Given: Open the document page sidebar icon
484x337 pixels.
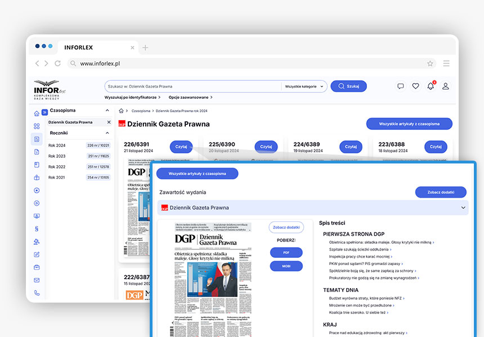Looking at the screenshot, I should [x=37, y=152].
